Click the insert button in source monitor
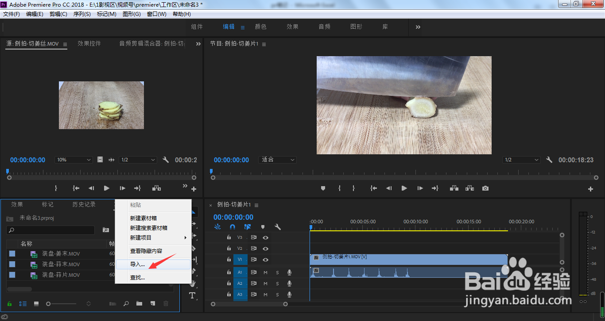605x321 pixels. (x=156, y=188)
